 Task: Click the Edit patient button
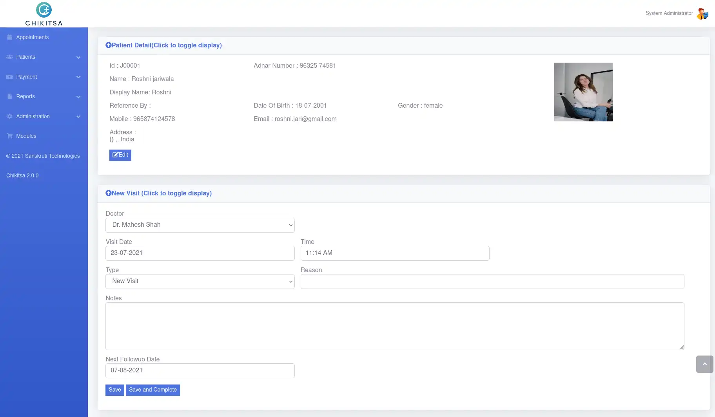pyautogui.click(x=120, y=155)
